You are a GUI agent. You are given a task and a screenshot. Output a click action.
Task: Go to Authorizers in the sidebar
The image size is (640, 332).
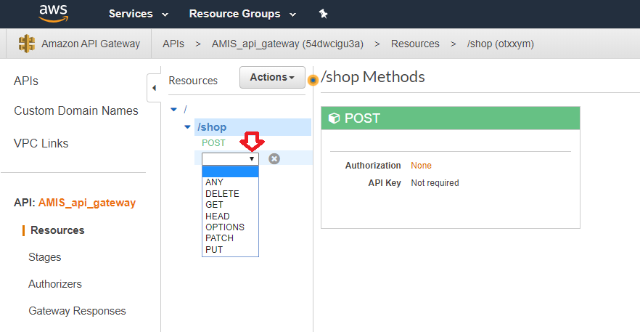tap(54, 284)
